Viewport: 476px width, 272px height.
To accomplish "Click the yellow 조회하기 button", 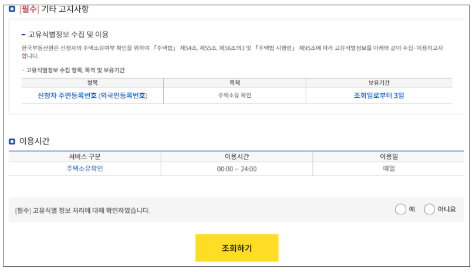I will point(237,248).
